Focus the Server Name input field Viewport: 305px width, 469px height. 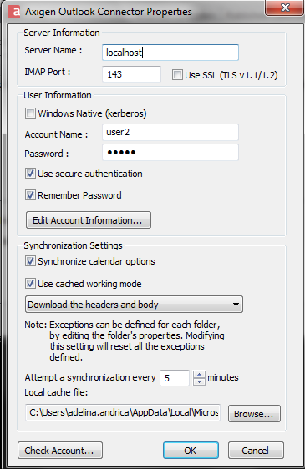(170, 53)
